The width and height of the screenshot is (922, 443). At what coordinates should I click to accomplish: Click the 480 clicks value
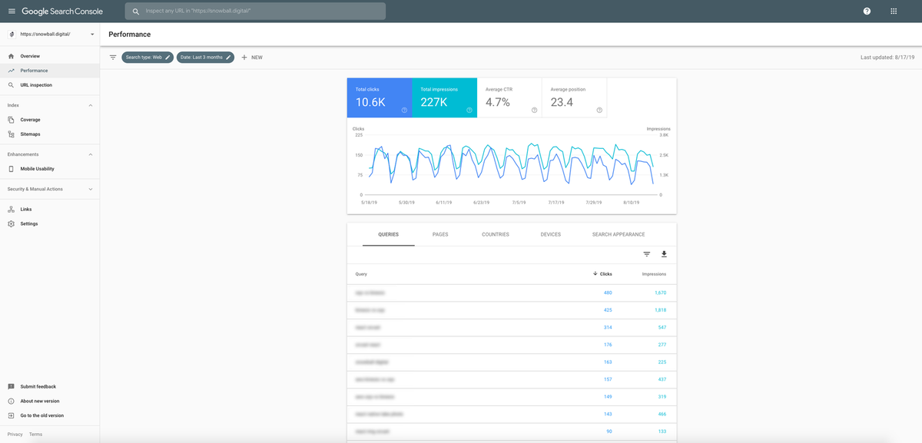608,293
